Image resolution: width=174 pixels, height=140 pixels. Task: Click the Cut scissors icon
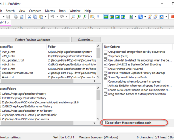[x=30, y=17]
